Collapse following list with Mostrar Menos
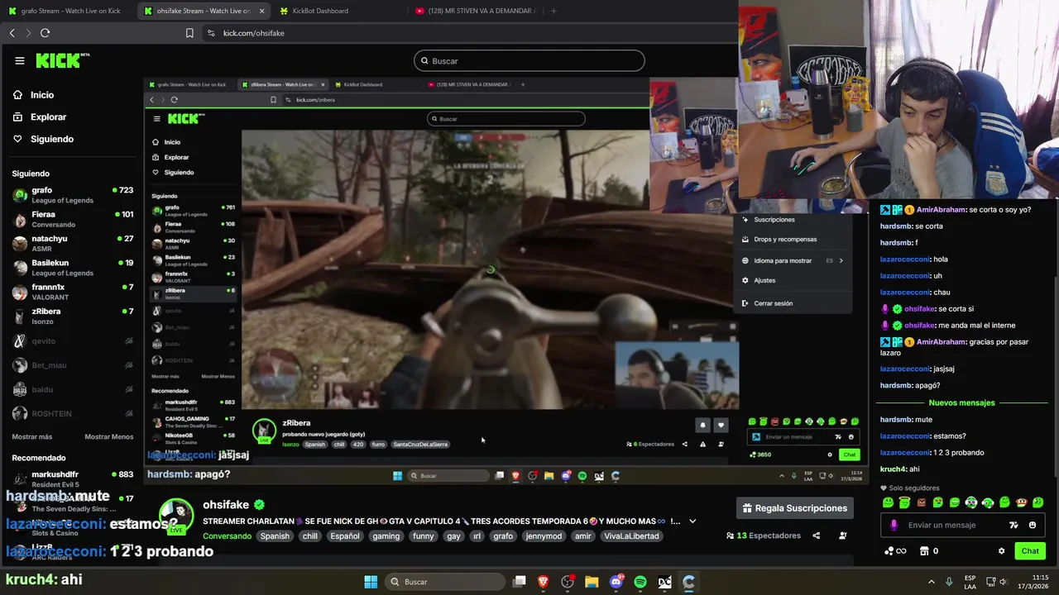 [108, 436]
